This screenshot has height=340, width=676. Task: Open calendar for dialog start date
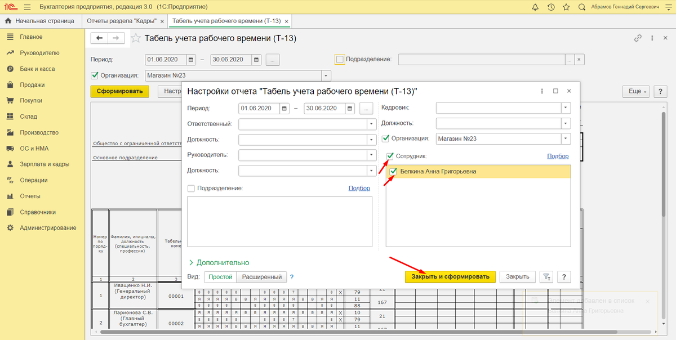coord(285,108)
